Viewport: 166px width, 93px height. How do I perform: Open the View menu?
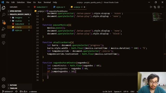point(29,2)
